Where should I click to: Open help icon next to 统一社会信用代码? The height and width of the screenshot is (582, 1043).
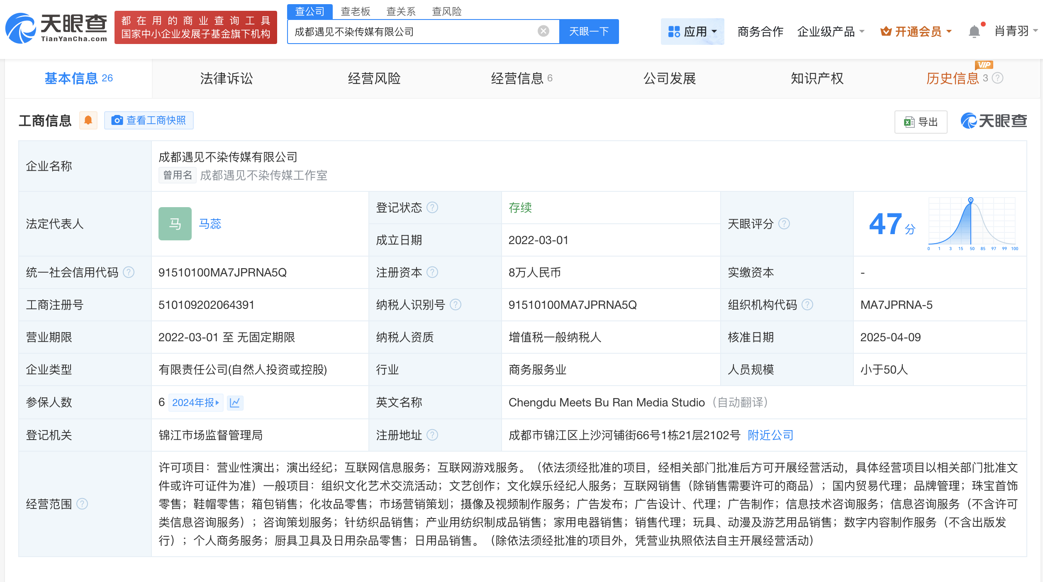129,272
